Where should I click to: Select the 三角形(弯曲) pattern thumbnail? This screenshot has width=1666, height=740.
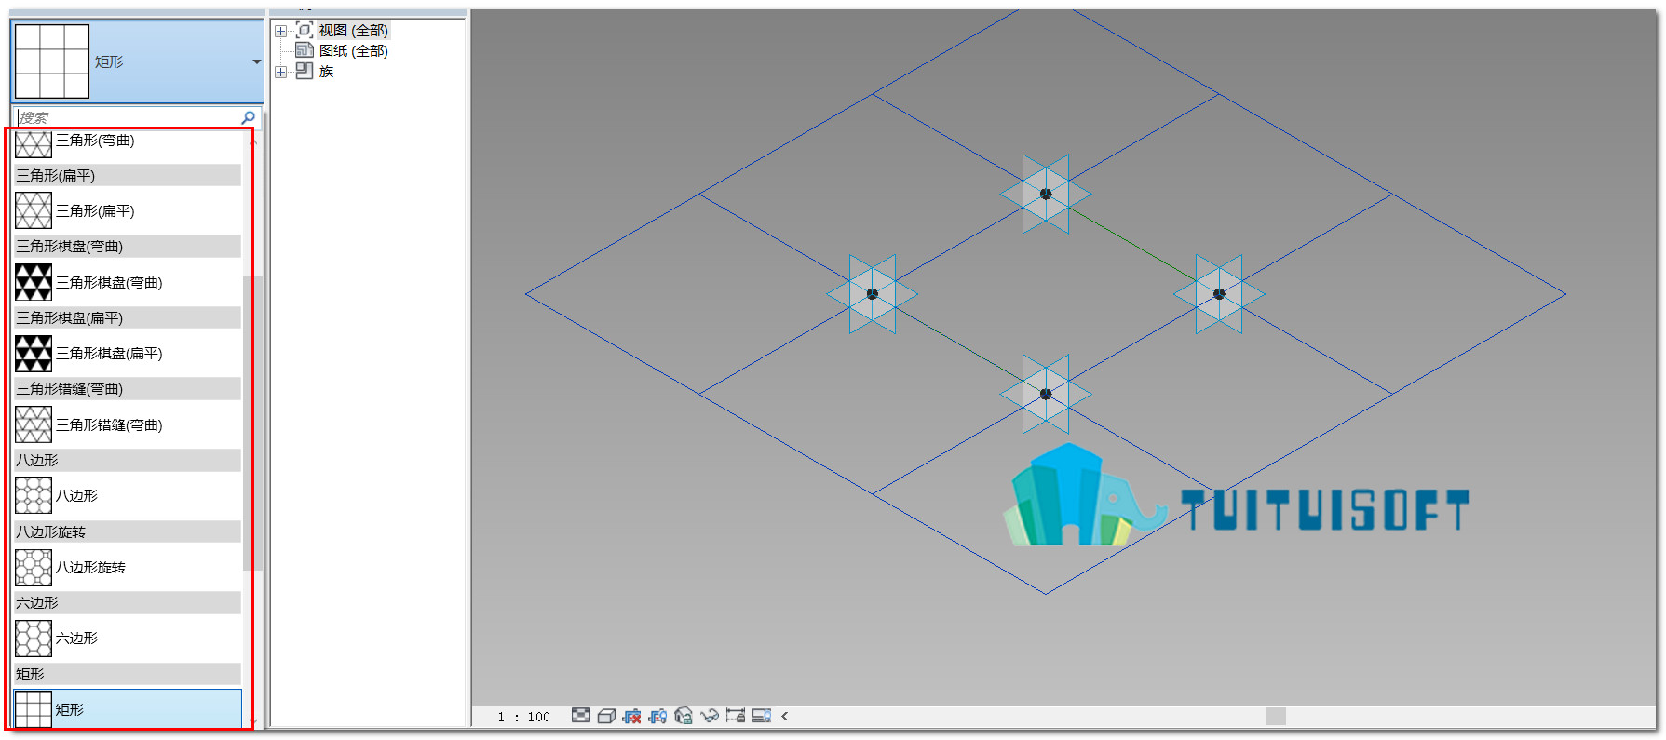click(x=34, y=143)
